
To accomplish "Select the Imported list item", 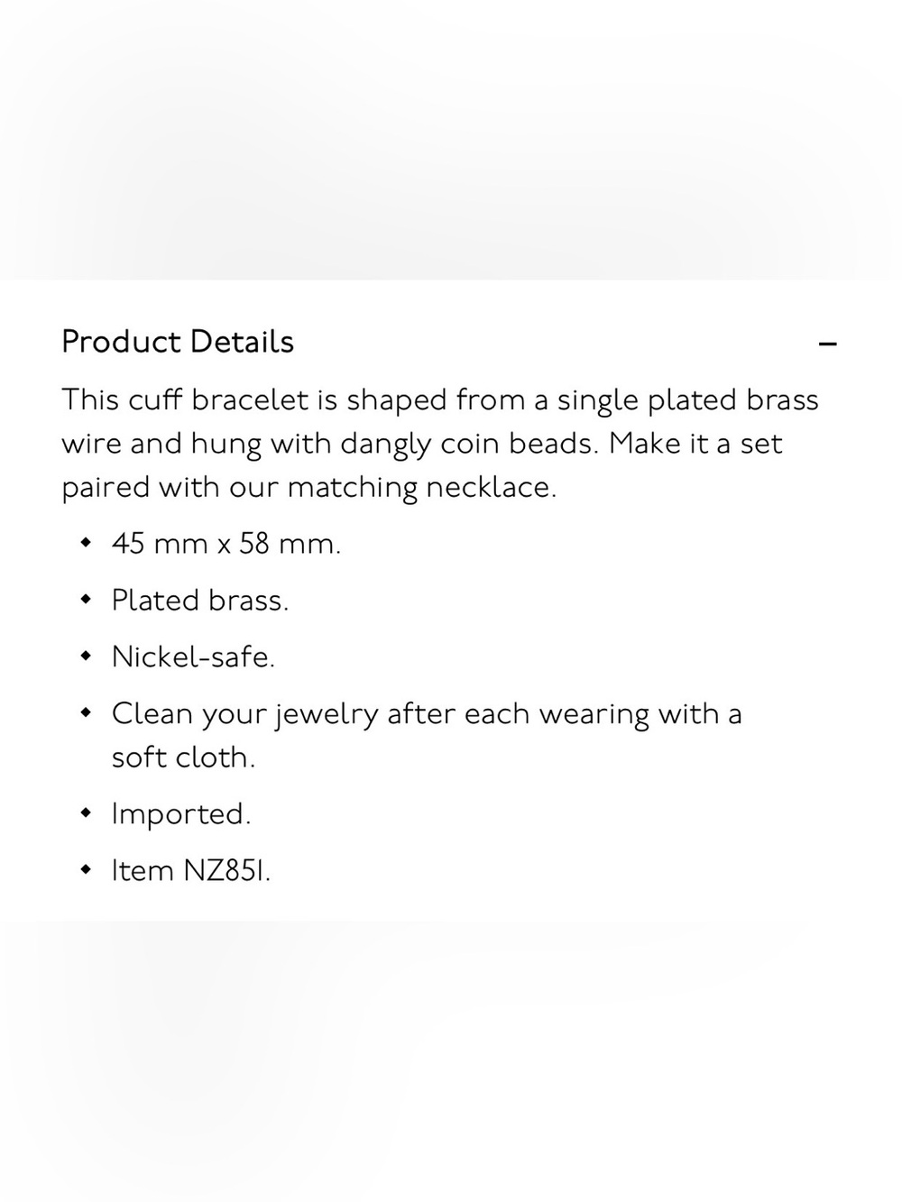I will click(181, 814).
